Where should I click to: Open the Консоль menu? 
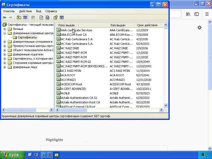[x=9, y=11]
